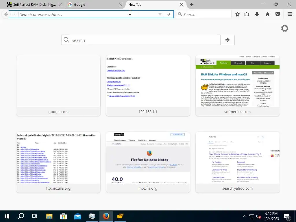Screen dimensions: 296x222
Task: Close the Google tab
Action: (x=121, y=5)
